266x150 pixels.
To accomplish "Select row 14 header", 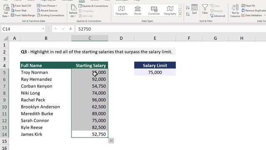I will point(5,134).
